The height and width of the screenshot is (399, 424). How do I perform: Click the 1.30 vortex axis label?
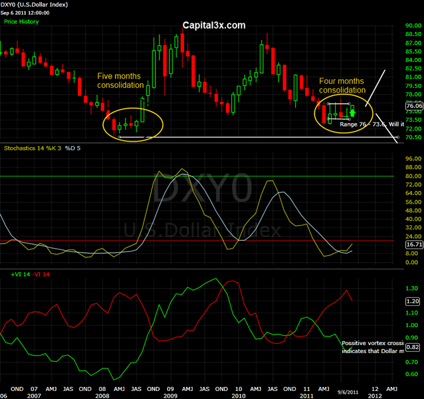coord(411,289)
